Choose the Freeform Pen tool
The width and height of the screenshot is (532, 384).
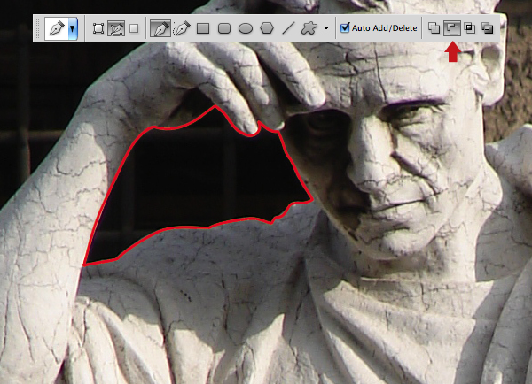click(182, 28)
